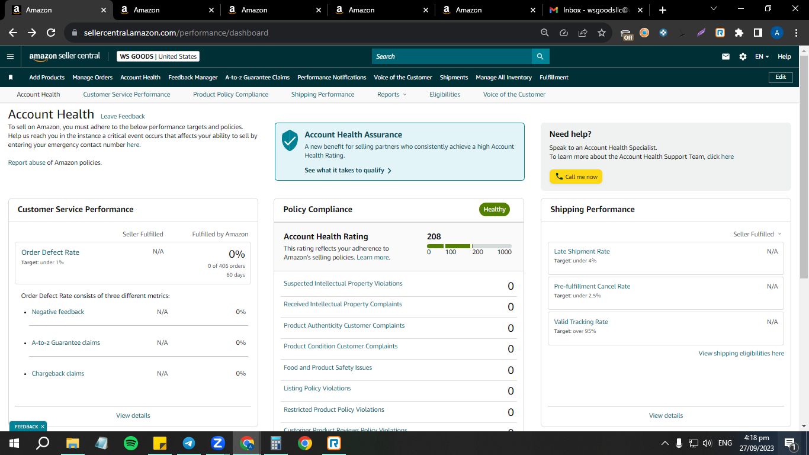Select Feedback Manager in the navigation bar
The height and width of the screenshot is (455, 809).
click(x=193, y=78)
